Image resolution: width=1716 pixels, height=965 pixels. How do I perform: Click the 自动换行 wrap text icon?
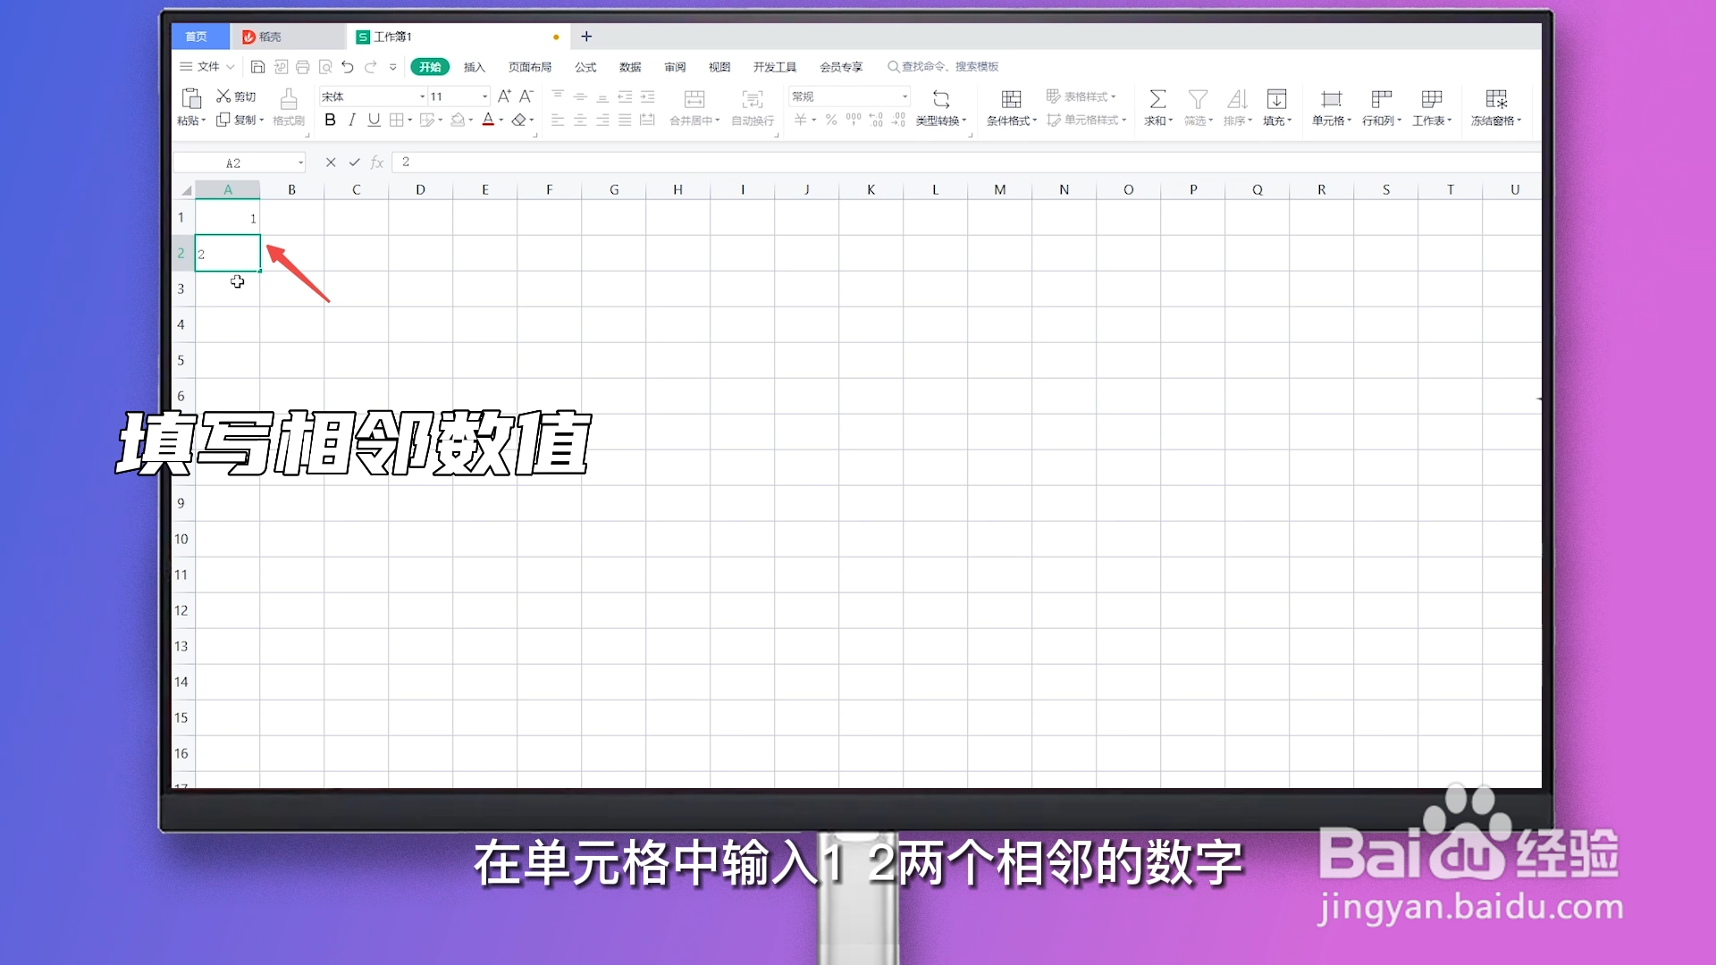(753, 107)
